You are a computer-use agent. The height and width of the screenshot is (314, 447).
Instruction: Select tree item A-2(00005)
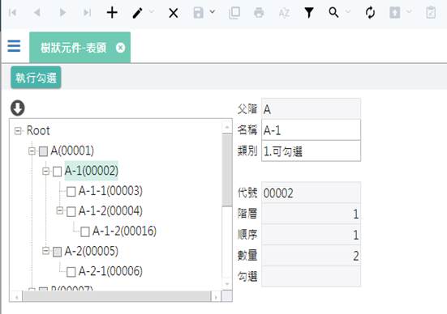[x=91, y=251]
